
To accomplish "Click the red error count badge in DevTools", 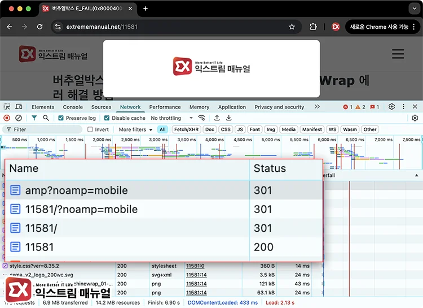I will [347, 107].
